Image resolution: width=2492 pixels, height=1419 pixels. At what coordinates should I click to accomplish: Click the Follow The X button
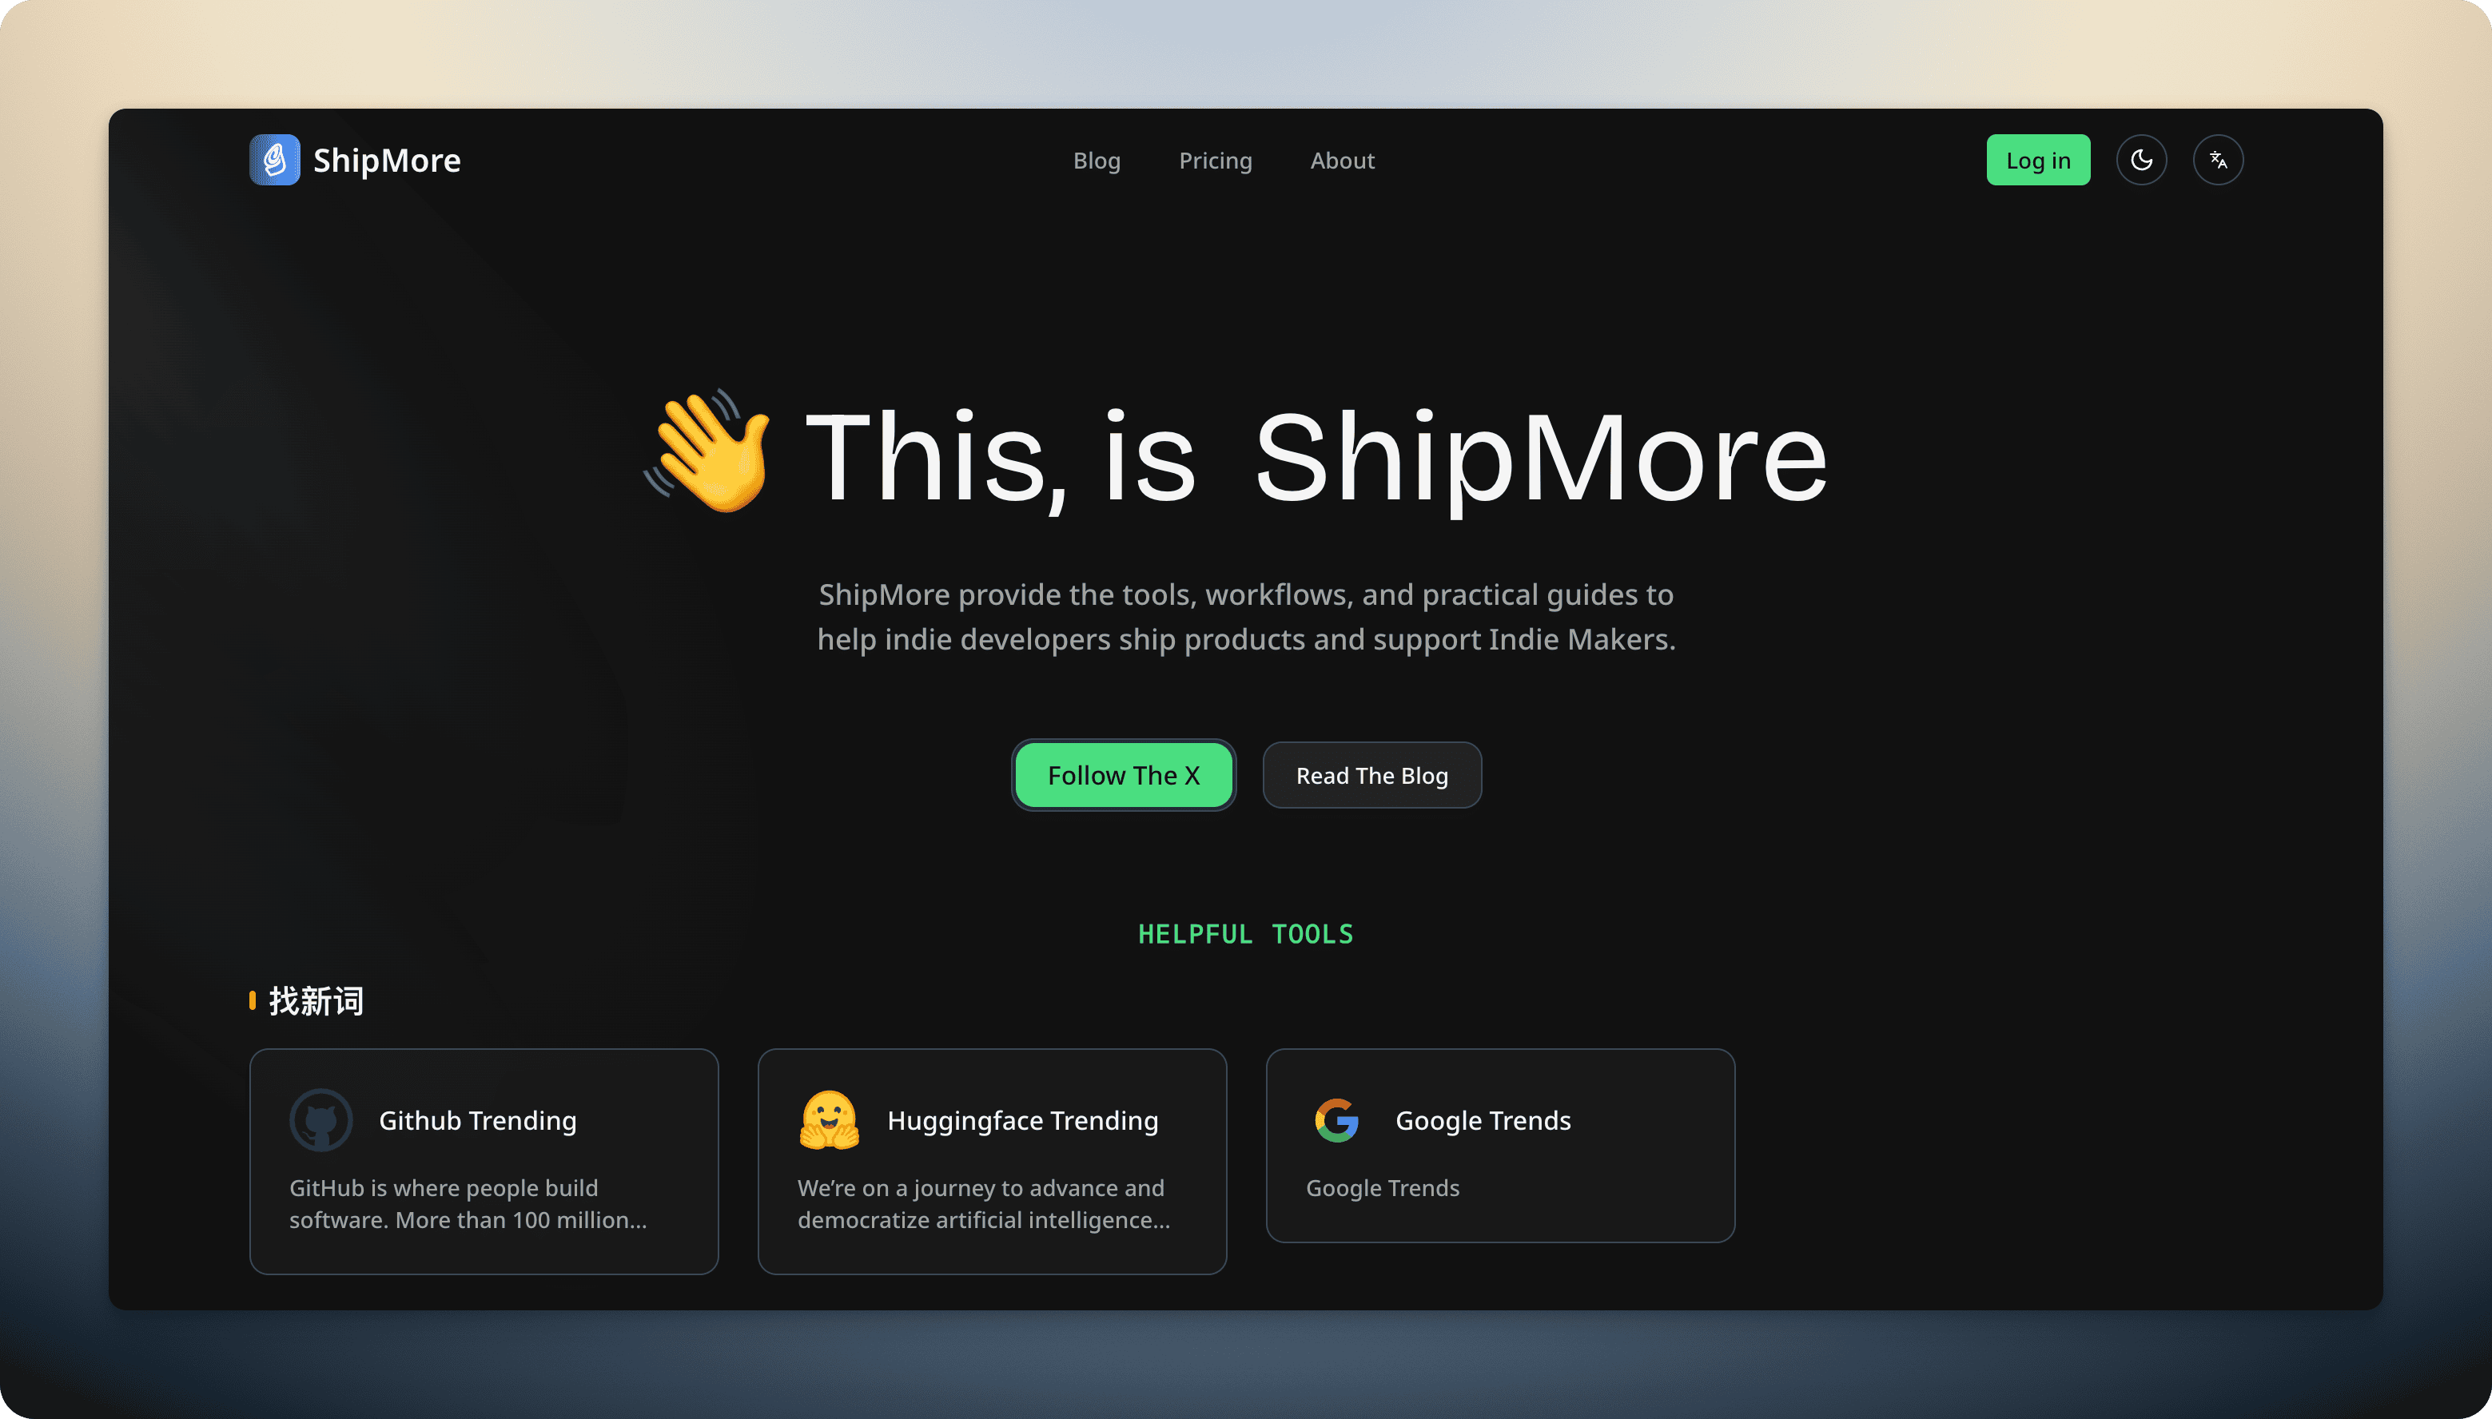click(1124, 775)
